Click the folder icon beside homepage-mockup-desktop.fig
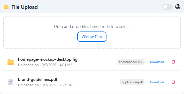The image size is (184, 94). coord(11,62)
